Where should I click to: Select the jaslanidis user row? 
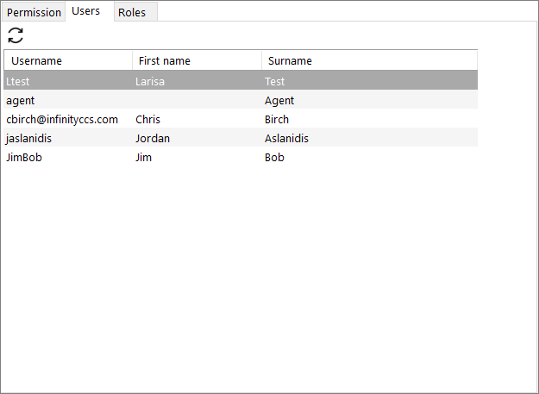click(241, 138)
